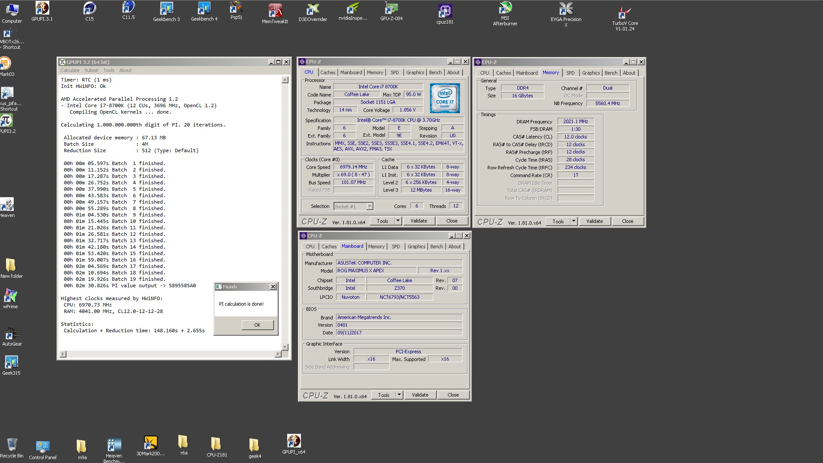The image size is (823, 463).
Task: Click Validate in the CPU tab window
Action: point(419,221)
